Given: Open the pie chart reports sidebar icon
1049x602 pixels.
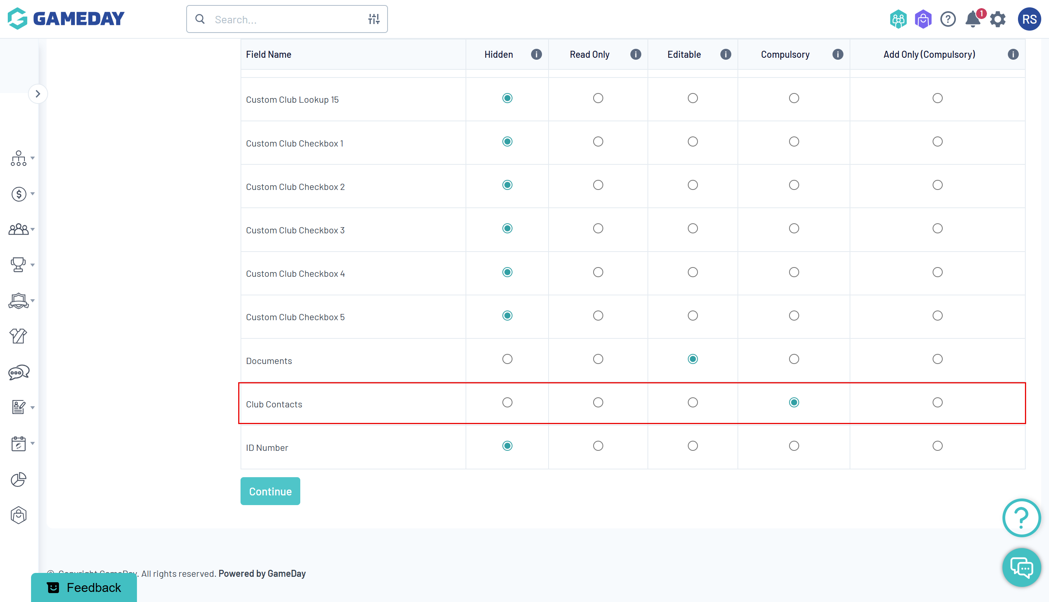Looking at the screenshot, I should pyautogui.click(x=18, y=480).
